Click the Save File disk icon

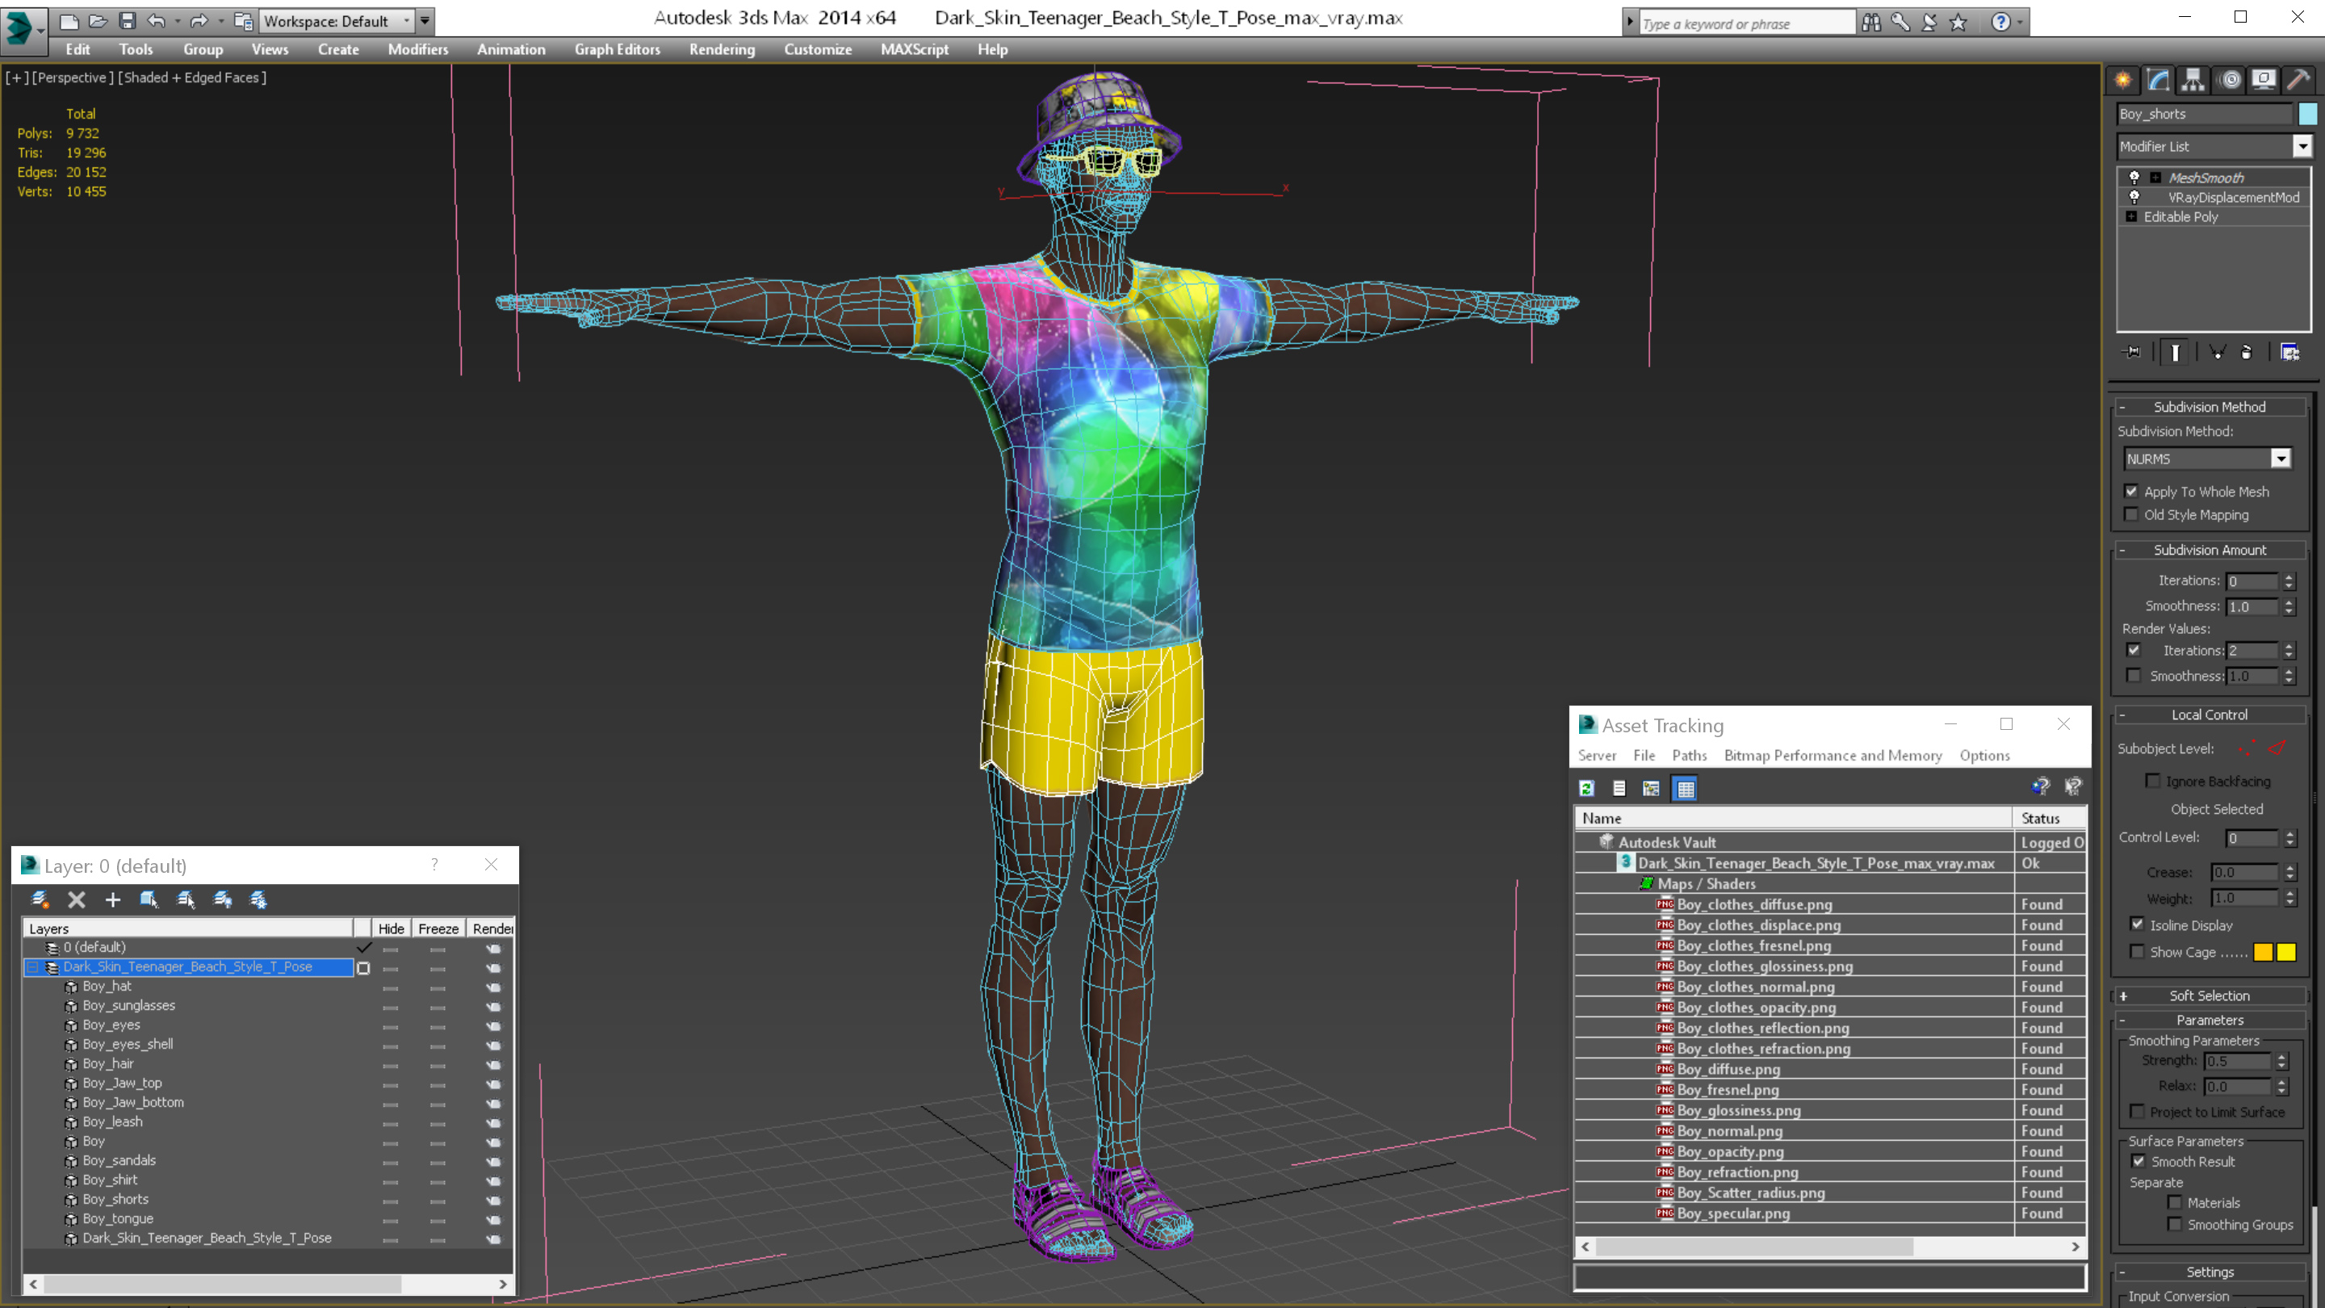[x=128, y=21]
